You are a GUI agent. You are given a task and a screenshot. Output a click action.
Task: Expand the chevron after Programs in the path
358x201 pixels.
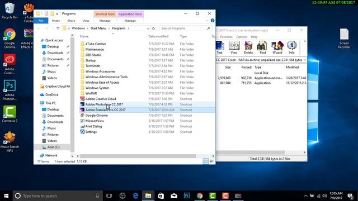point(128,28)
